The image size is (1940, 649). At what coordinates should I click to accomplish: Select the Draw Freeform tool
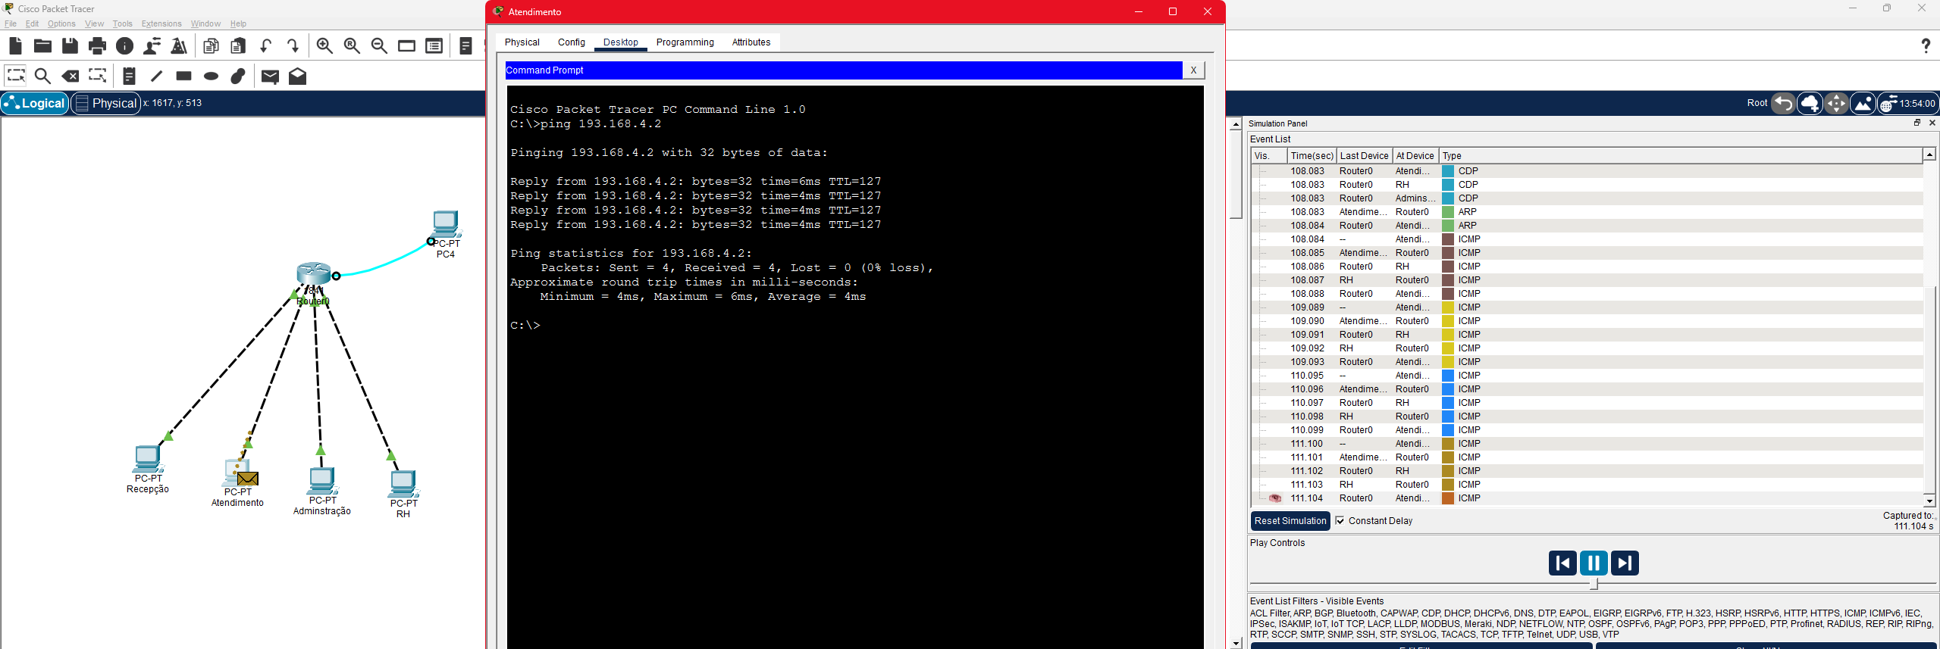238,76
